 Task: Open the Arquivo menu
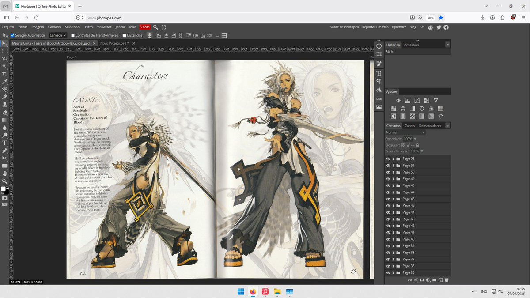pos(8,27)
